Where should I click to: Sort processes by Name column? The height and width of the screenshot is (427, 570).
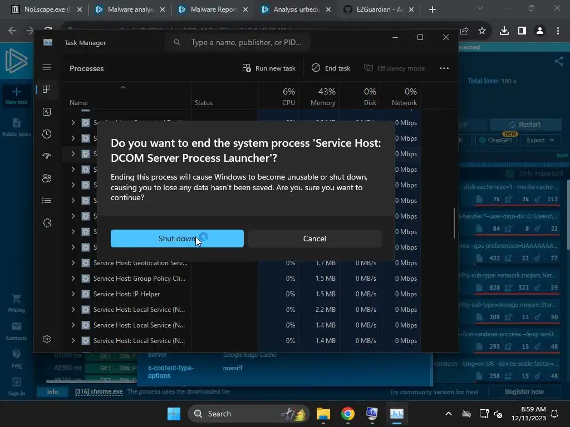[126, 96]
